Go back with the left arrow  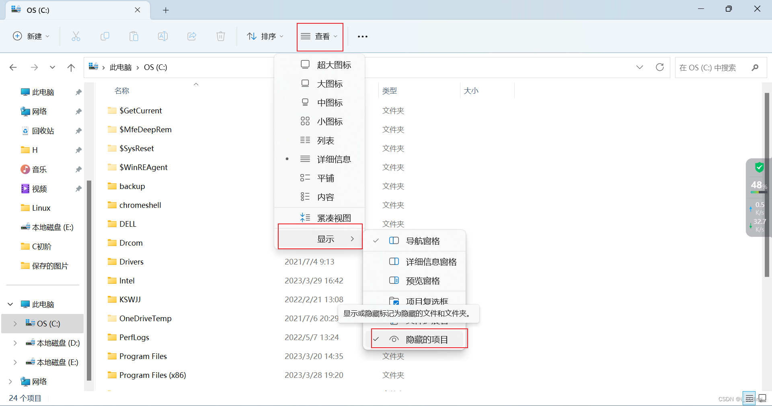pyautogui.click(x=13, y=67)
